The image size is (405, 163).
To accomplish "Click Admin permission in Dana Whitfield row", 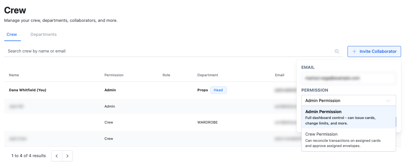I will (x=110, y=90).
